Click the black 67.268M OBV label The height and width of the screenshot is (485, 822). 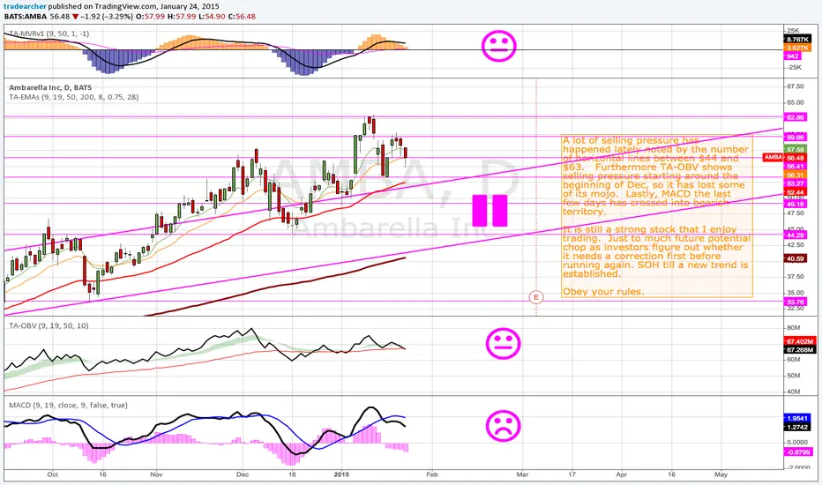(800, 350)
